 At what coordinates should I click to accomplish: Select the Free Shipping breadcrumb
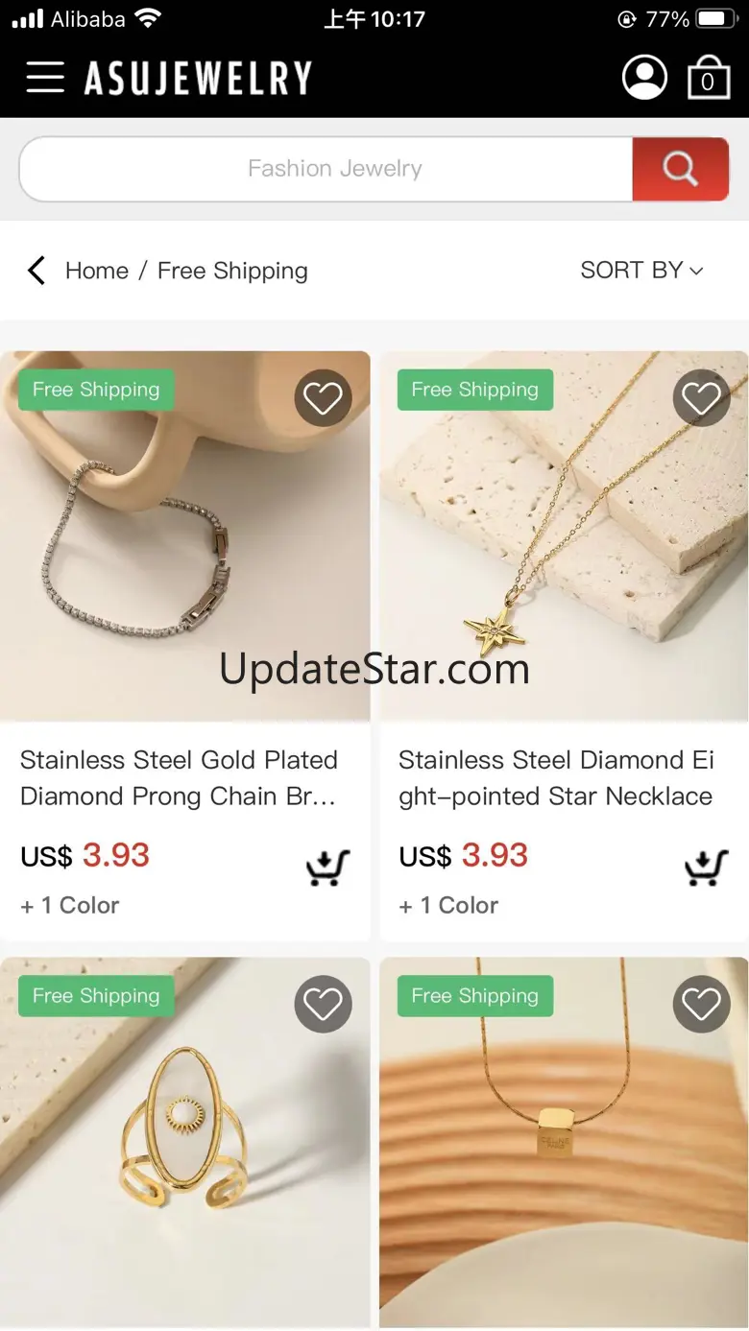coord(232,271)
